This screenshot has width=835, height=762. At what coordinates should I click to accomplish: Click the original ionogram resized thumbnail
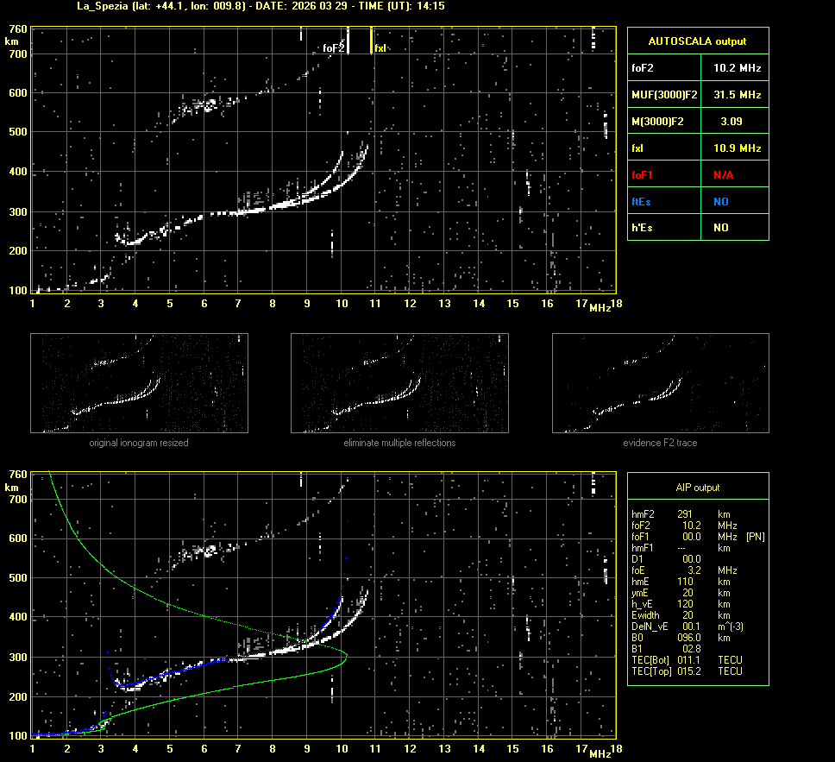coord(139,383)
